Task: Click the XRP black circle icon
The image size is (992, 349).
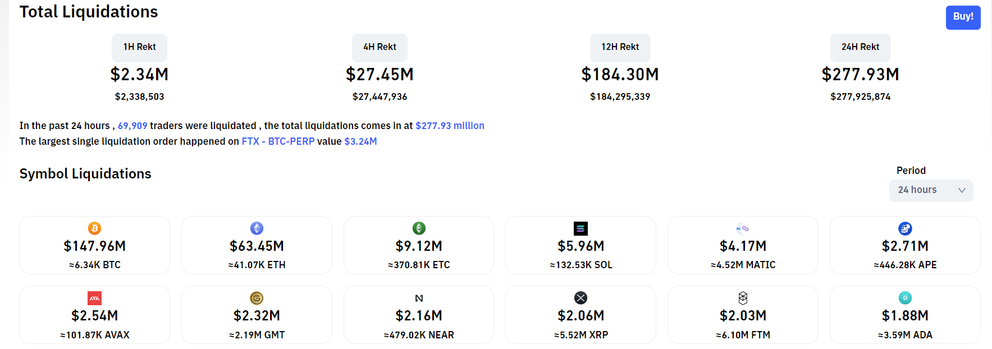Action: [580, 298]
